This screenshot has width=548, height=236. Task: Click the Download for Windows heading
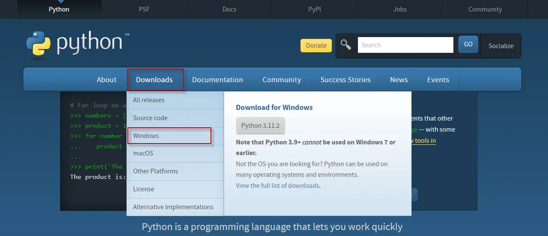point(274,107)
